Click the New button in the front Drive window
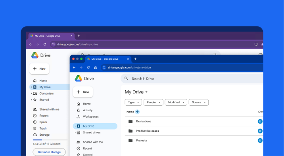Screen dimensions: 284x156 tap(83, 92)
